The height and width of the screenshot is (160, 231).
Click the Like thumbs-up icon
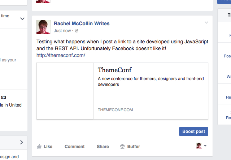(x=39, y=146)
